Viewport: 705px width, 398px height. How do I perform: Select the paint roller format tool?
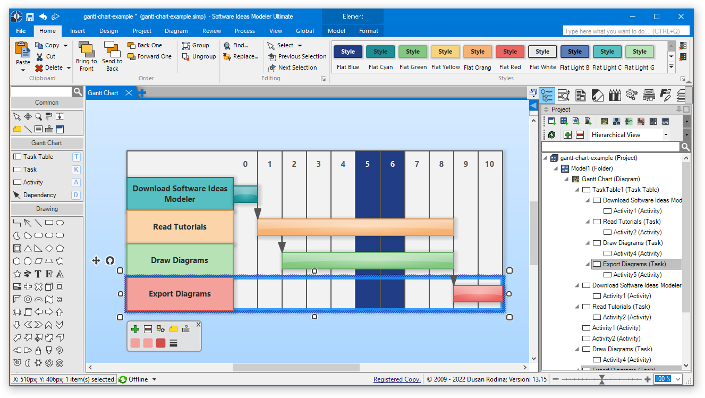49,116
